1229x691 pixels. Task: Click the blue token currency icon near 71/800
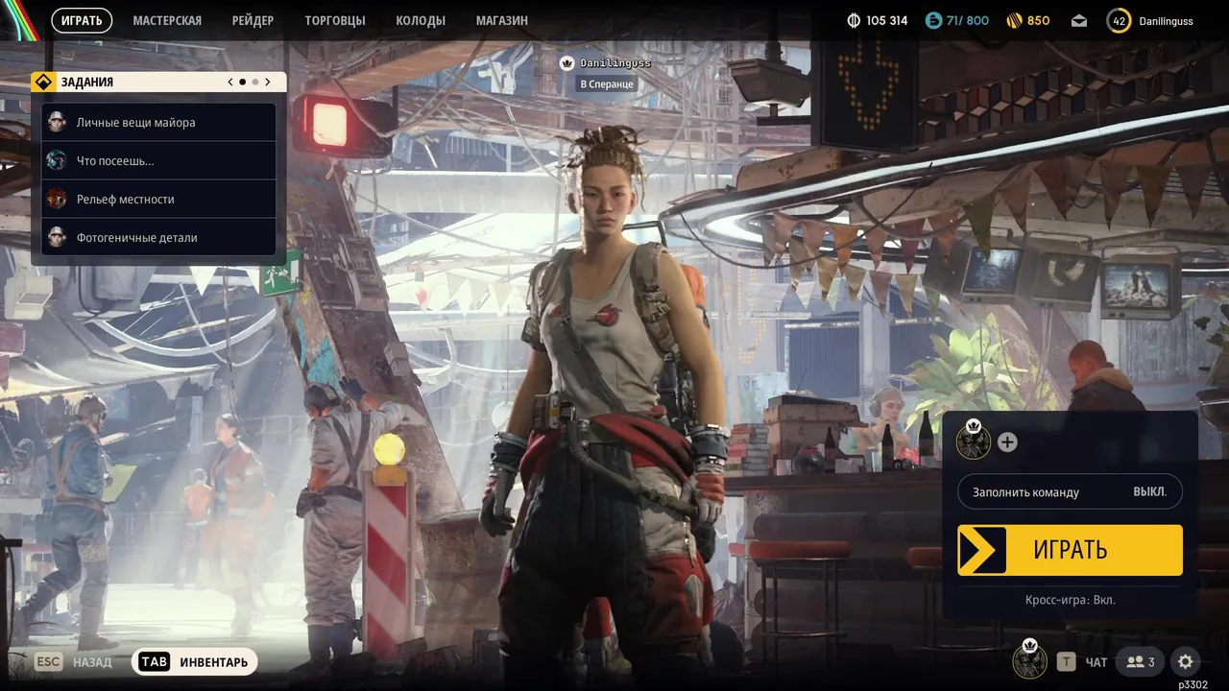(933, 20)
